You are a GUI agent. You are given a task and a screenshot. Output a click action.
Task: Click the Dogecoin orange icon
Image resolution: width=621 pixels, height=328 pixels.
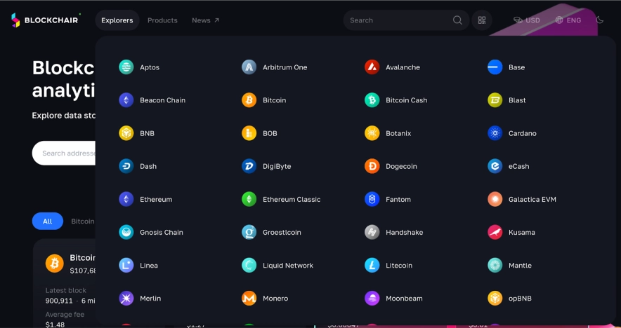pos(372,166)
